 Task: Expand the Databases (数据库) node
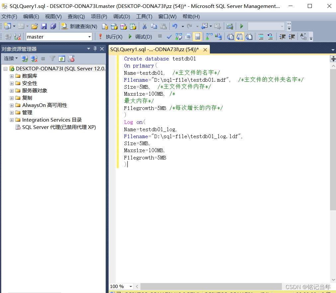click(x=12, y=76)
